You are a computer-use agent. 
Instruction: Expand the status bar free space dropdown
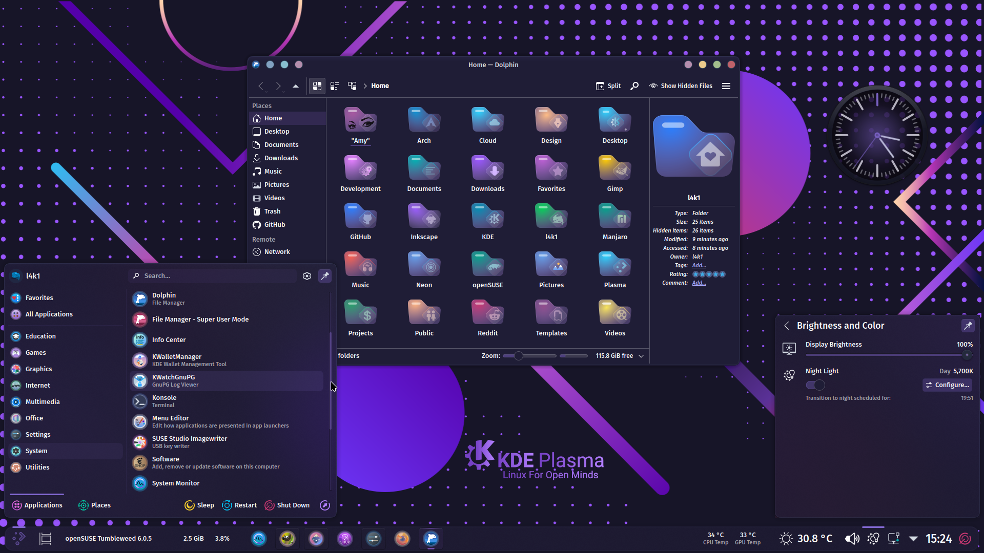click(641, 356)
